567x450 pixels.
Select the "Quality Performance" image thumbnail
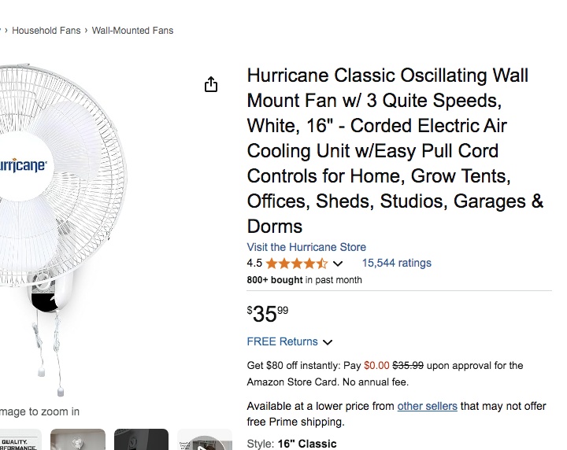click(20, 440)
